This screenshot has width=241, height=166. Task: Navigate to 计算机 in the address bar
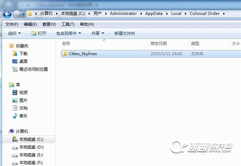(x=46, y=13)
